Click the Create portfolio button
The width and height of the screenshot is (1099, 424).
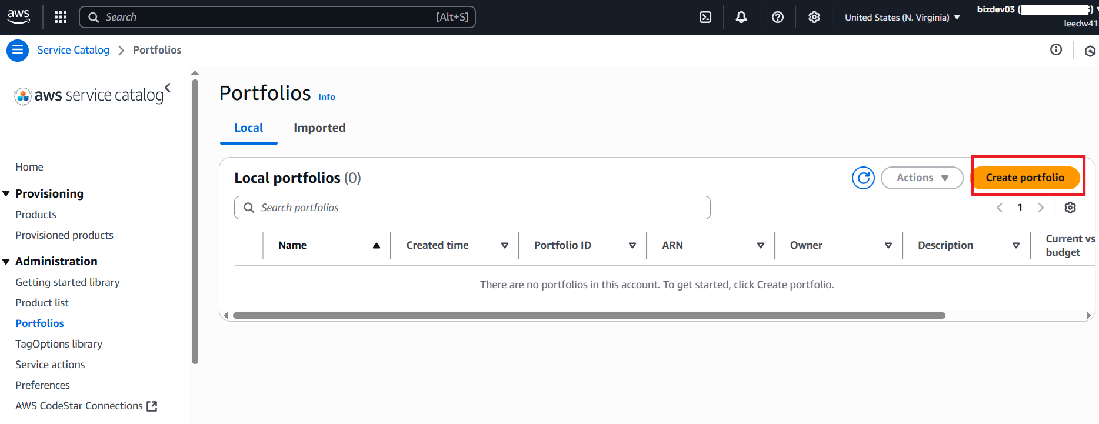[x=1025, y=178]
